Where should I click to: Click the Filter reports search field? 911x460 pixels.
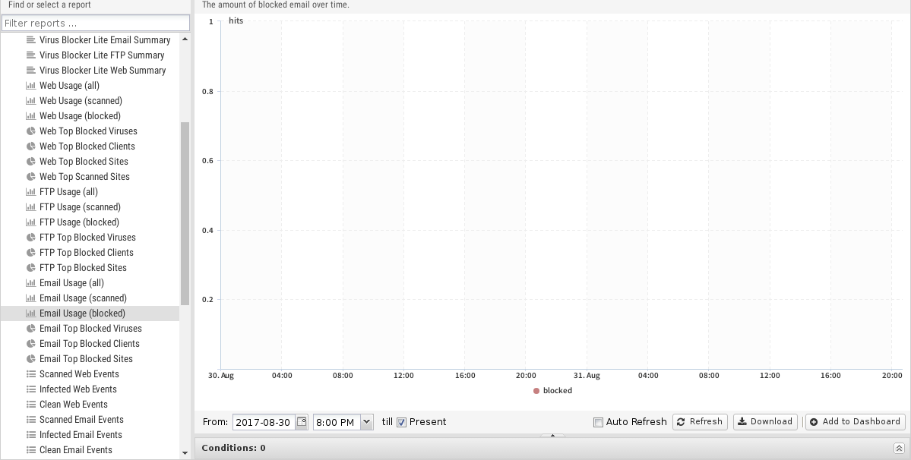[x=96, y=24]
